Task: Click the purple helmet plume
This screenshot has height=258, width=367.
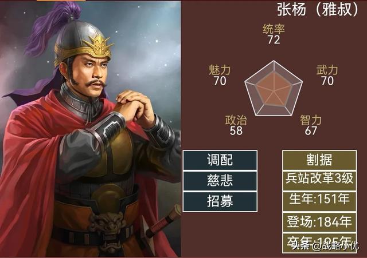Action: (x=53, y=29)
